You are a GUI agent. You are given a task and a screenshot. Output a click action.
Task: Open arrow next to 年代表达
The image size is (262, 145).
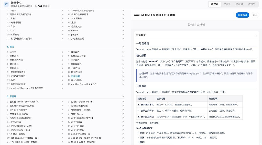pyautogui.click(x=123, y=60)
